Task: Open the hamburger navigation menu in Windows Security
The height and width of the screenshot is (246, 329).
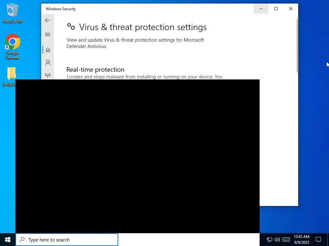Action: 48,34
